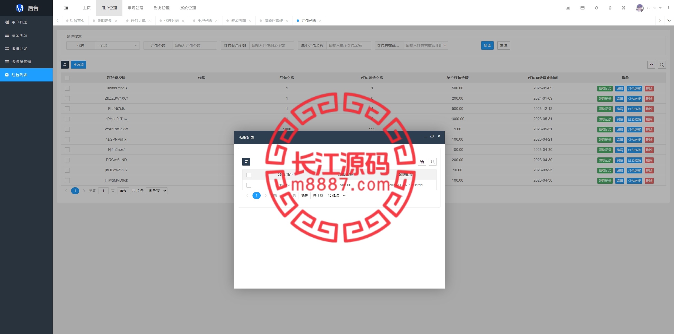Switch to 用户列表 tab

(205, 20)
